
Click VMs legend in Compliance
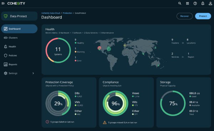tap(135, 104)
